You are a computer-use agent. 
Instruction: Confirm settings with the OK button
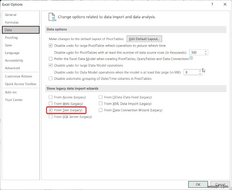tap(198, 184)
